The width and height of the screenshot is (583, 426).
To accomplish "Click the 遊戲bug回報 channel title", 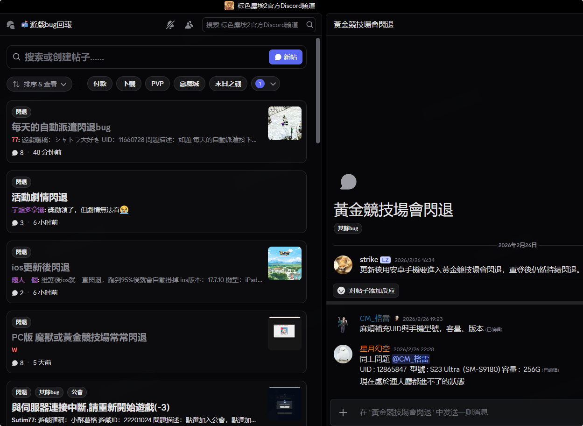I will pyautogui.click(x=51, y=25).
